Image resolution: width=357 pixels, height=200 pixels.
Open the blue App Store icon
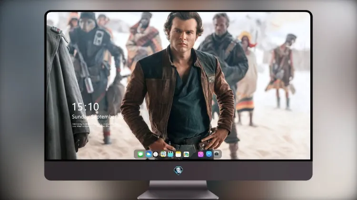209,154
